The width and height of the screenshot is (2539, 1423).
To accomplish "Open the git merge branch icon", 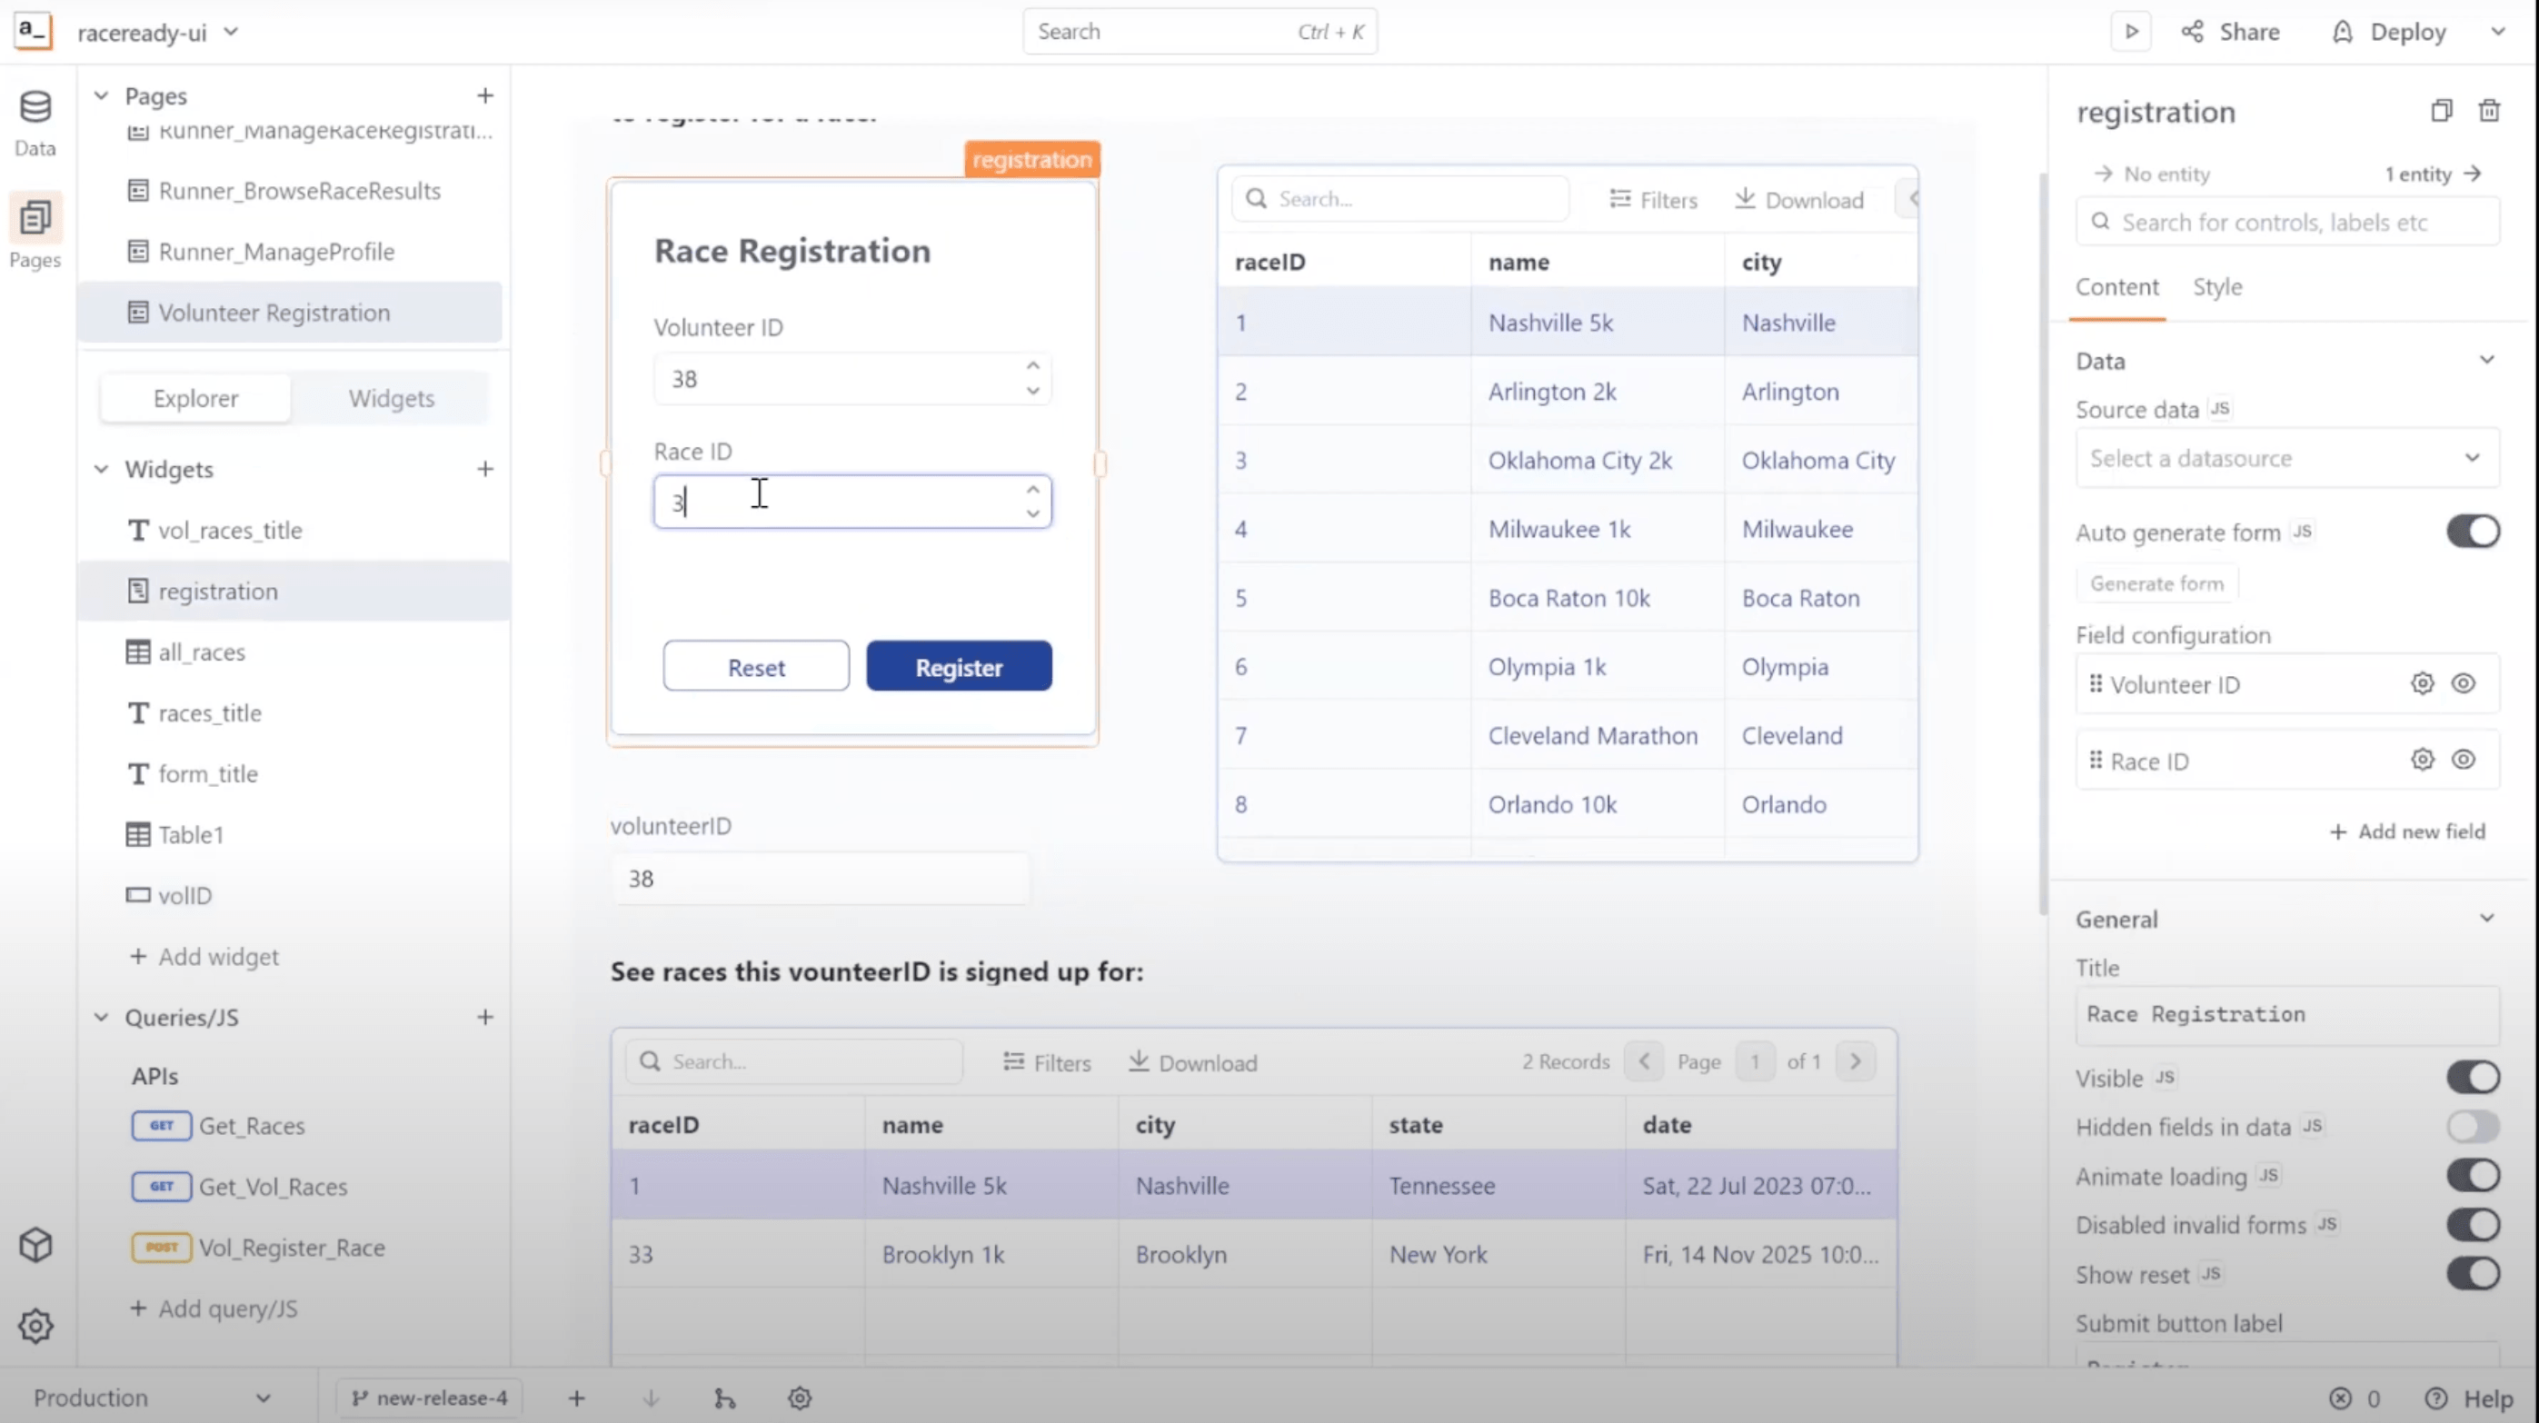I will 724,1398.
